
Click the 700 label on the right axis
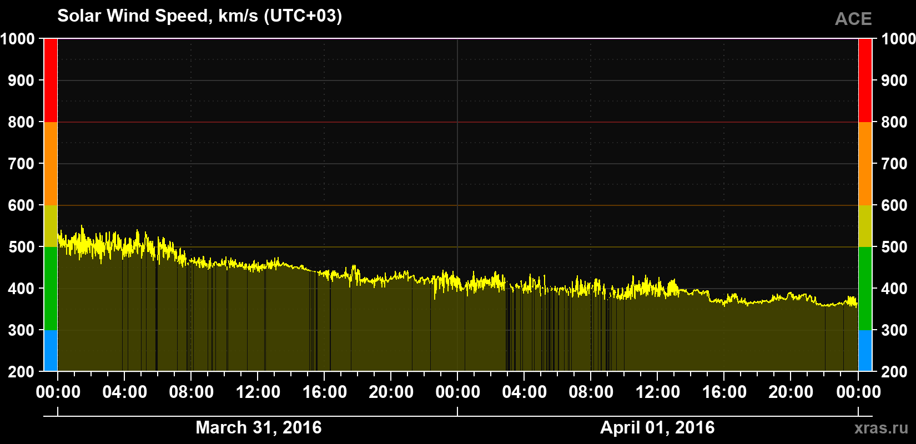pyautogui.click(x=894, y=164)
